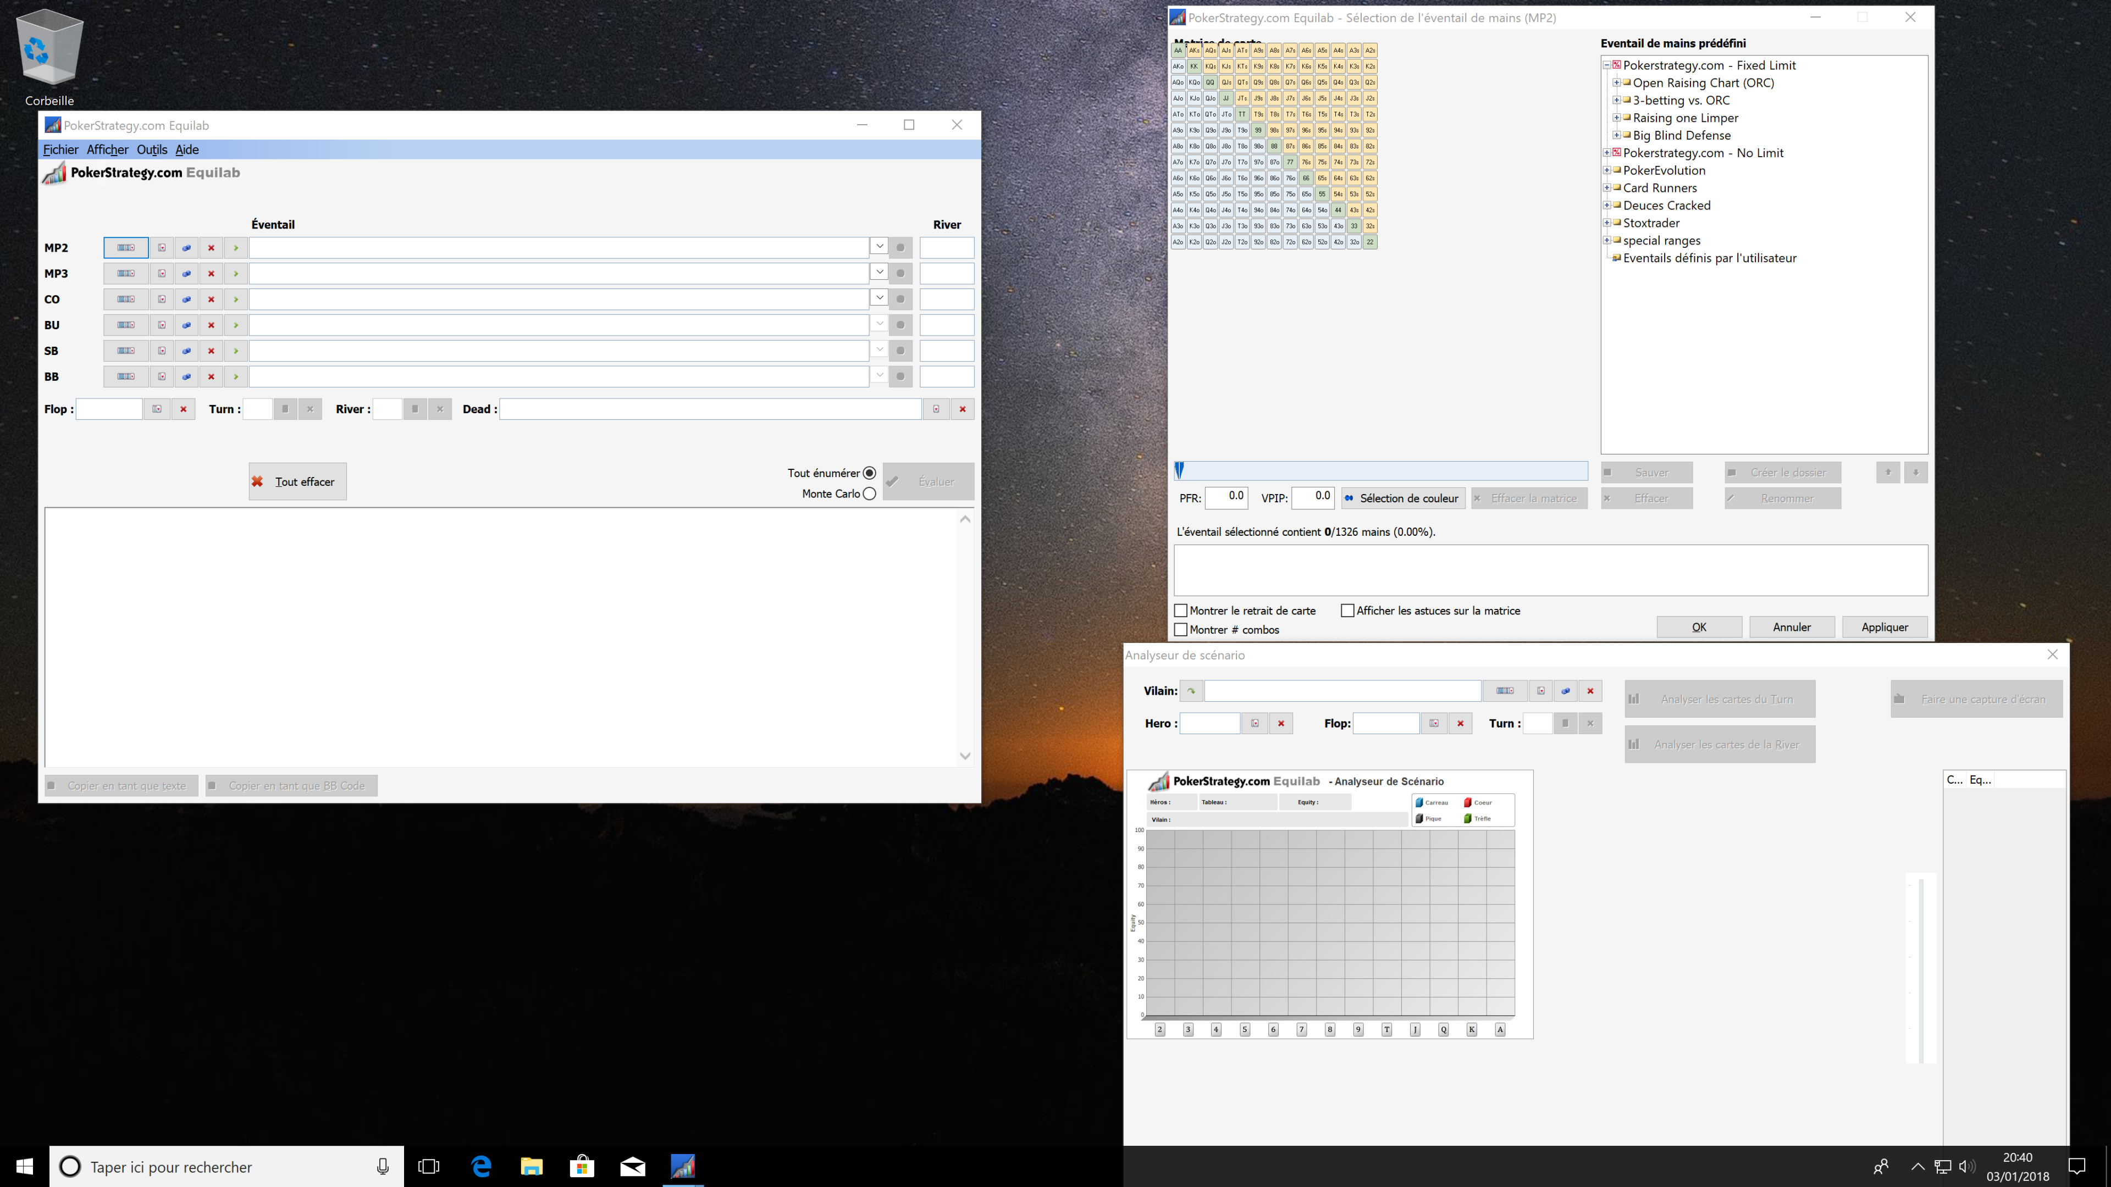Click the blue dice randomize icon for BU
This screenshot has width=2111, height=1187.
tap(186, 325)
